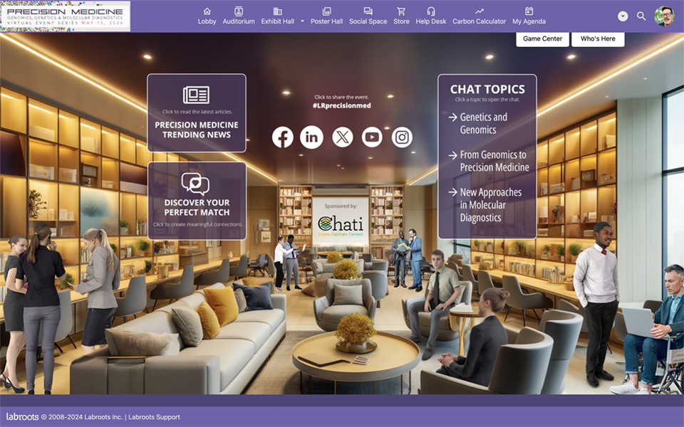The width and height of the screenshot is (684, 427).
Task: Click the Who's Here button
Action: (598, 38)
